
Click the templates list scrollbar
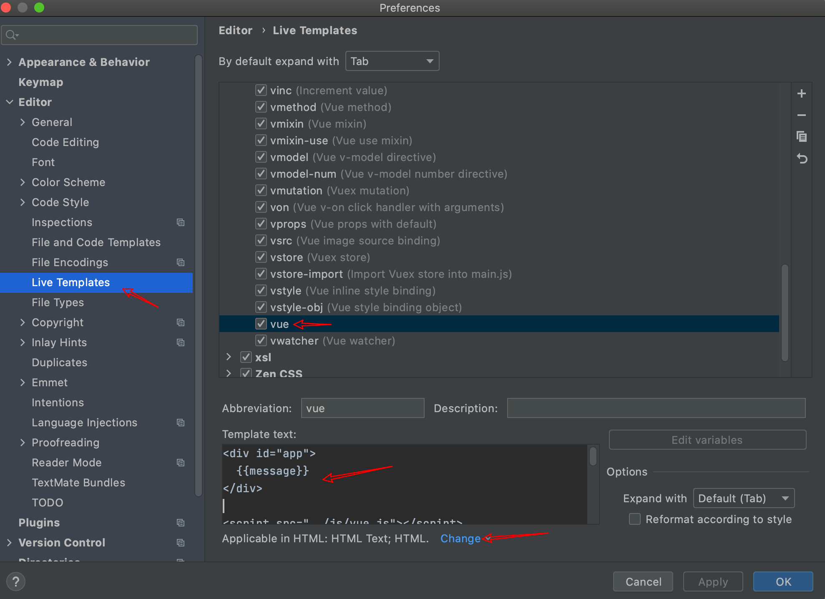(x=785, y=313)
